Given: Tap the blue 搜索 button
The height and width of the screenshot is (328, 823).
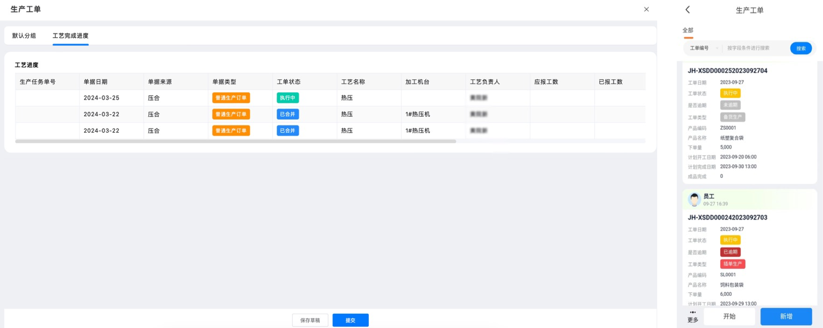Looking at the screenshot, I should coord(800,48).
